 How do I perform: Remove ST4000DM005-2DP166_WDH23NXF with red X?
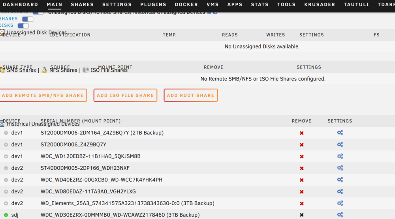tap(301, 168)
